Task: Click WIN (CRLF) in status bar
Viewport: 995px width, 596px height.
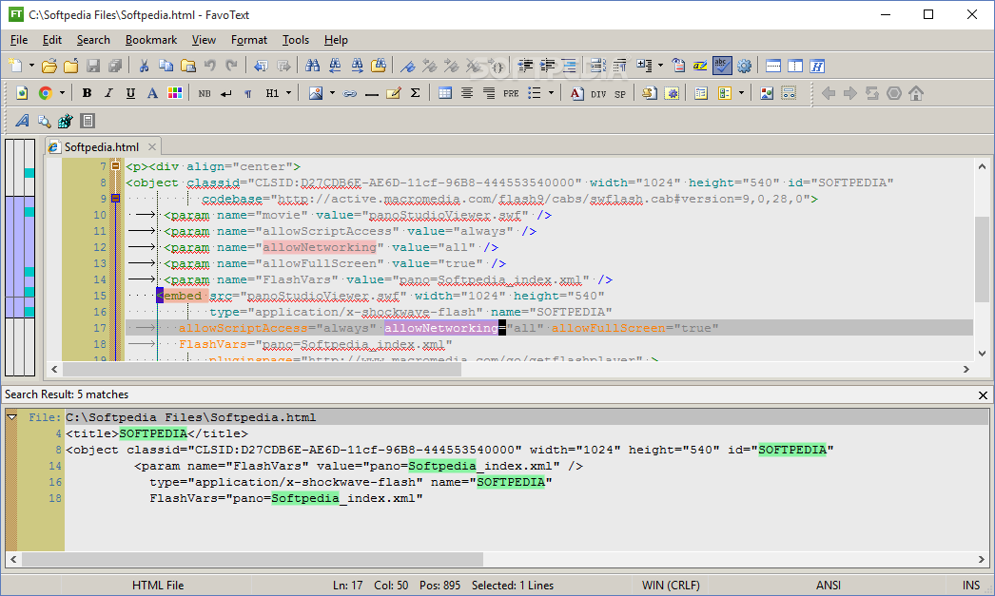Action: (x=671, y=586)
